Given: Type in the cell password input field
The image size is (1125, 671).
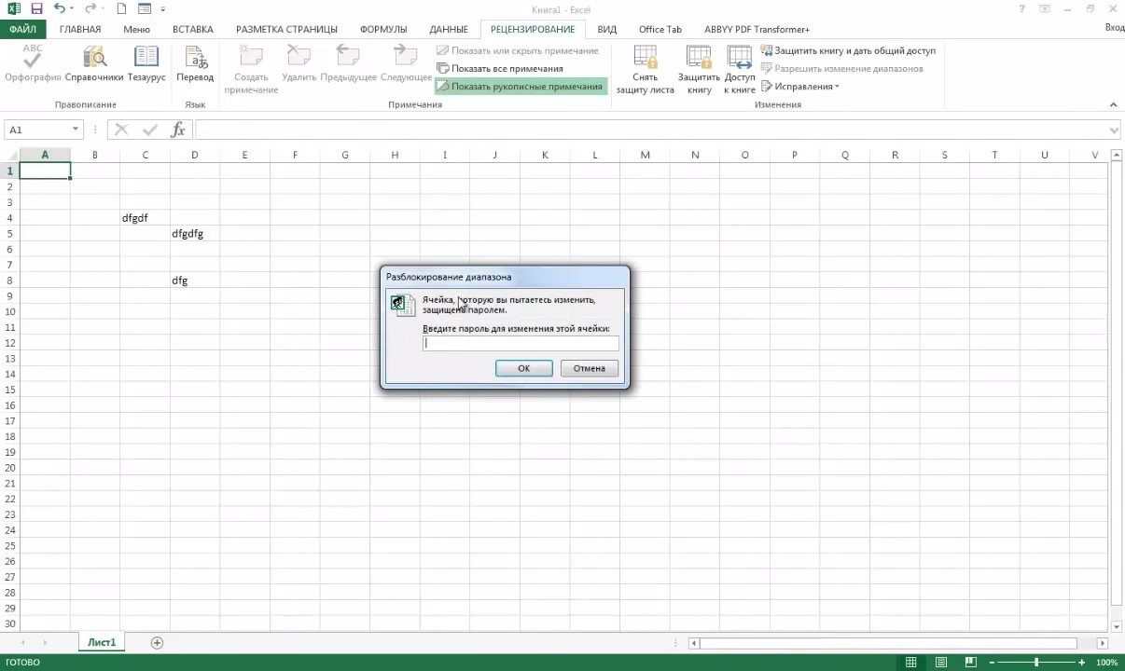Looking at the screenshot, I should point(520,343).
